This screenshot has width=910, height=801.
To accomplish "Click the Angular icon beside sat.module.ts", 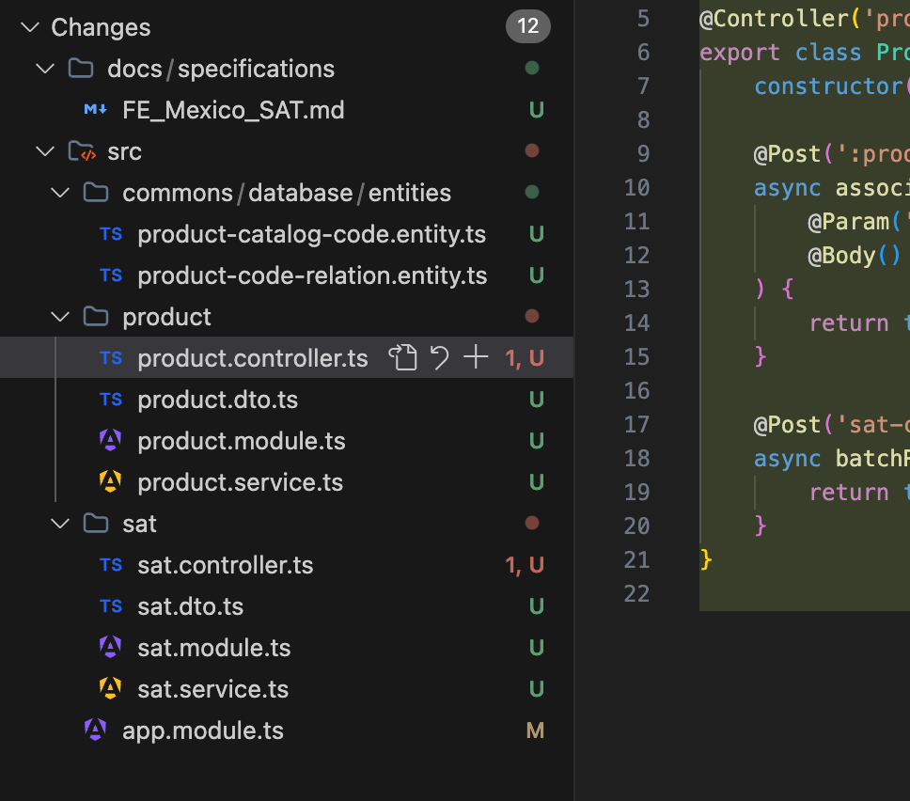I will tap(110, 647).
